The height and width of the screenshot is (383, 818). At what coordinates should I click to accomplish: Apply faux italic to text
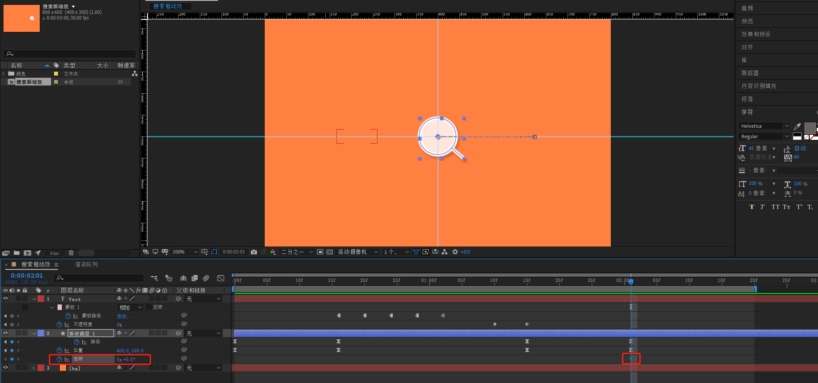click(762, 207)
